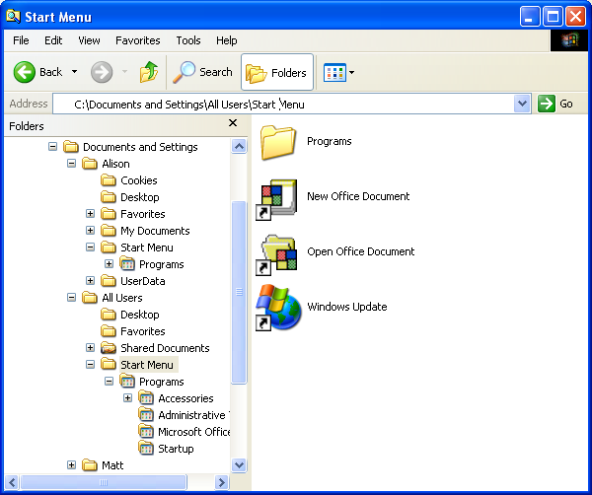Close the Folders side panel
Viewport: 592px width, 495px height.
(x=233, y=123)
